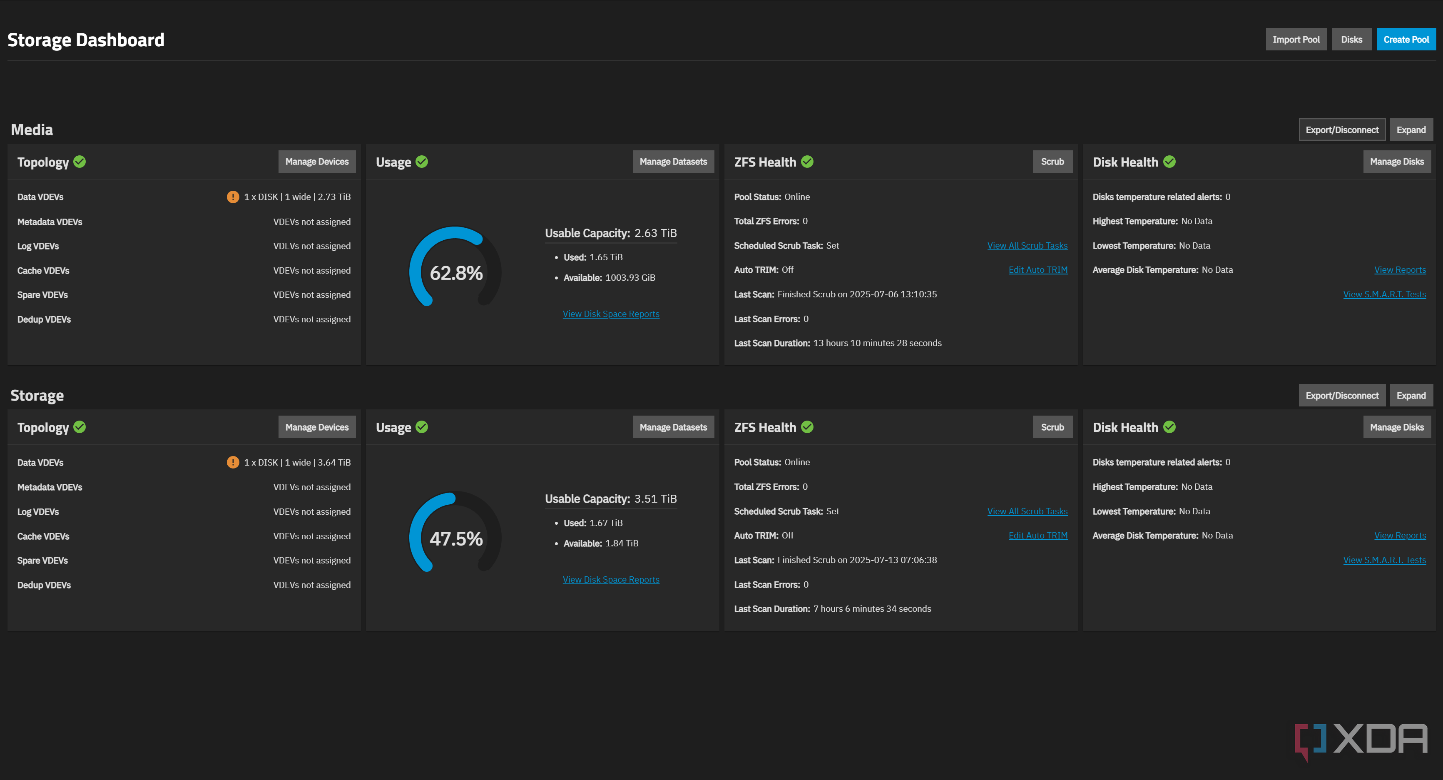The width and height of the screenshot is (1443, 780).
Task: Export/Disconnect the Storage pool
Action: 1342,396
